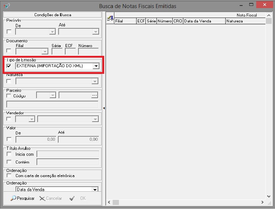Click the Cancelar button
This screenshot has height=209, width=275.
(x=51, y=198)
